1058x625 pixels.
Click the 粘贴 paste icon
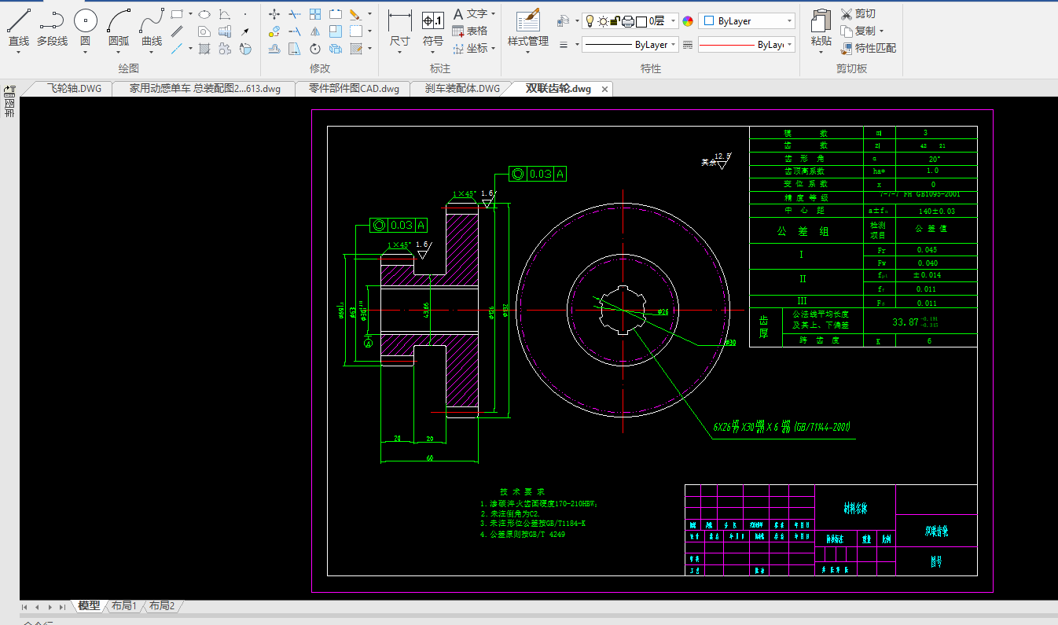tap(821, 21)
